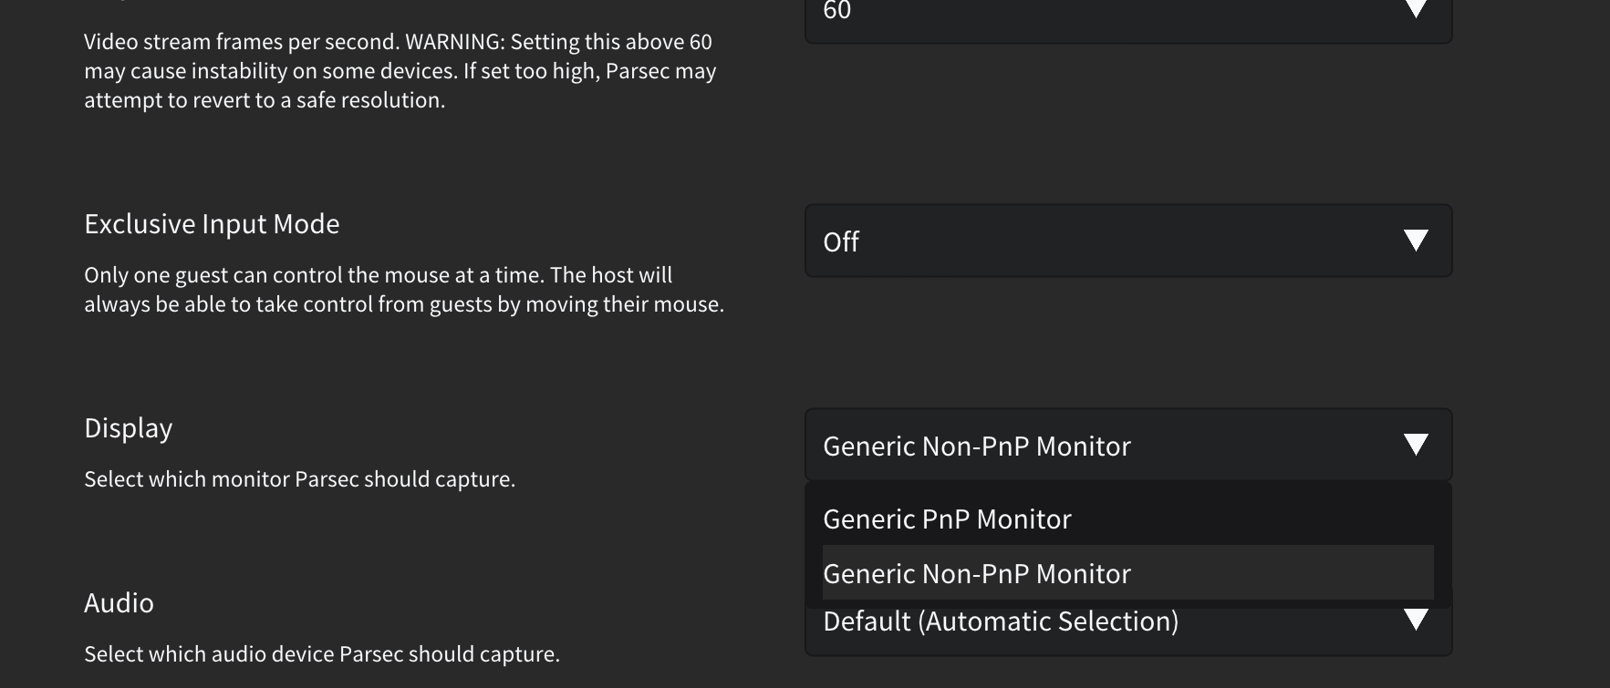Click the frames per second WARNING description

[400, 71]
